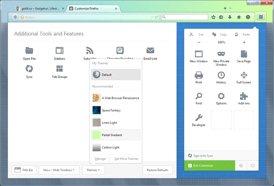This screenshot has width=274, height=186.
Task: Click the Cut scissors item
Action: (197, 34)
